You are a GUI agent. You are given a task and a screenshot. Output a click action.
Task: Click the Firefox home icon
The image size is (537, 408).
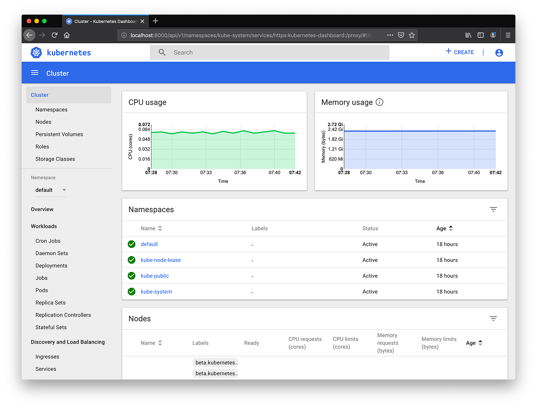[66, 35]
